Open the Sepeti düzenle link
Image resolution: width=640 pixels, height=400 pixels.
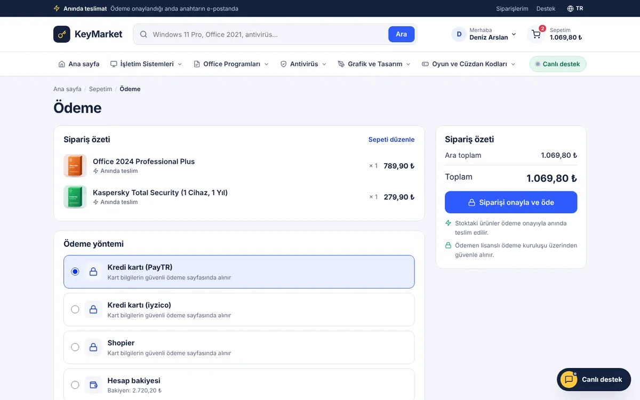(x=391, y=140)
